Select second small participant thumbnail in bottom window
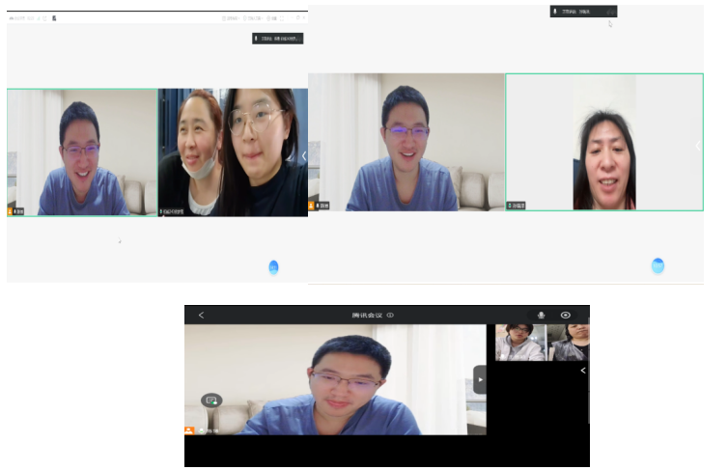Screen dimensions: 728x470 coord(568,343)
